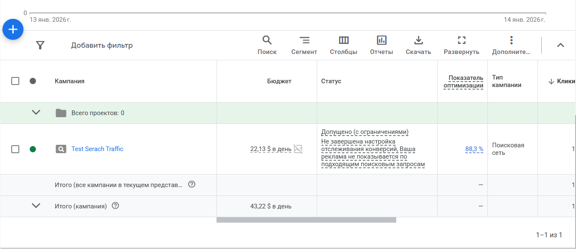Sort by Клики column header
Screen dimensions: 576x249
point(562,81)
